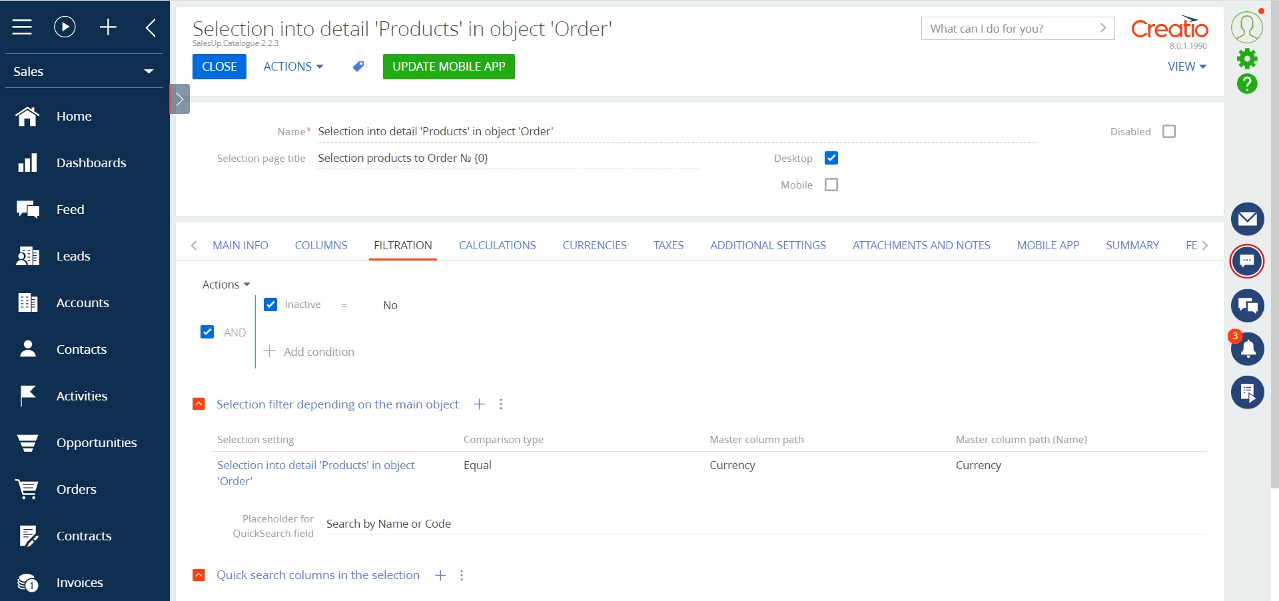Screen dimensions: 1279x601
Task: Select the run process play icon
Action: coord(64,27)
